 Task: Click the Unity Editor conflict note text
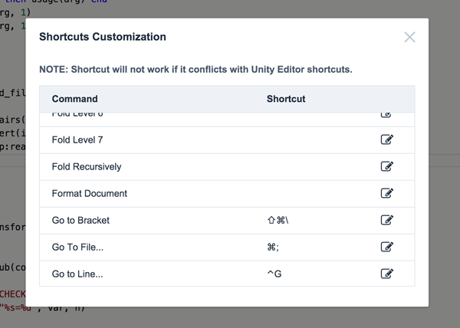click(195, 70)
